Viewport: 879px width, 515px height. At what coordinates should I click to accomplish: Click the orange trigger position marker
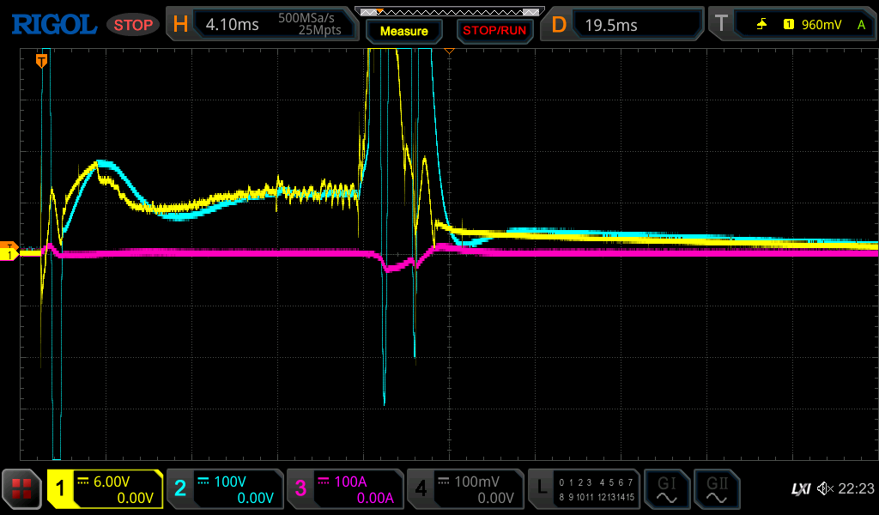(41, 59)
